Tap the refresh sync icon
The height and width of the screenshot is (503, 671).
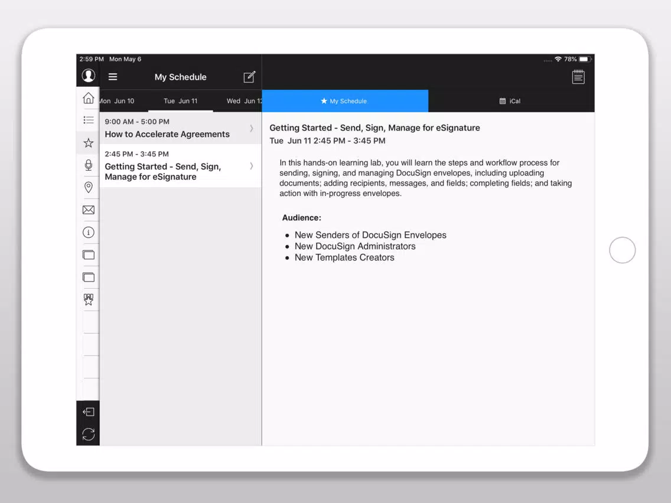click(88, 434)
